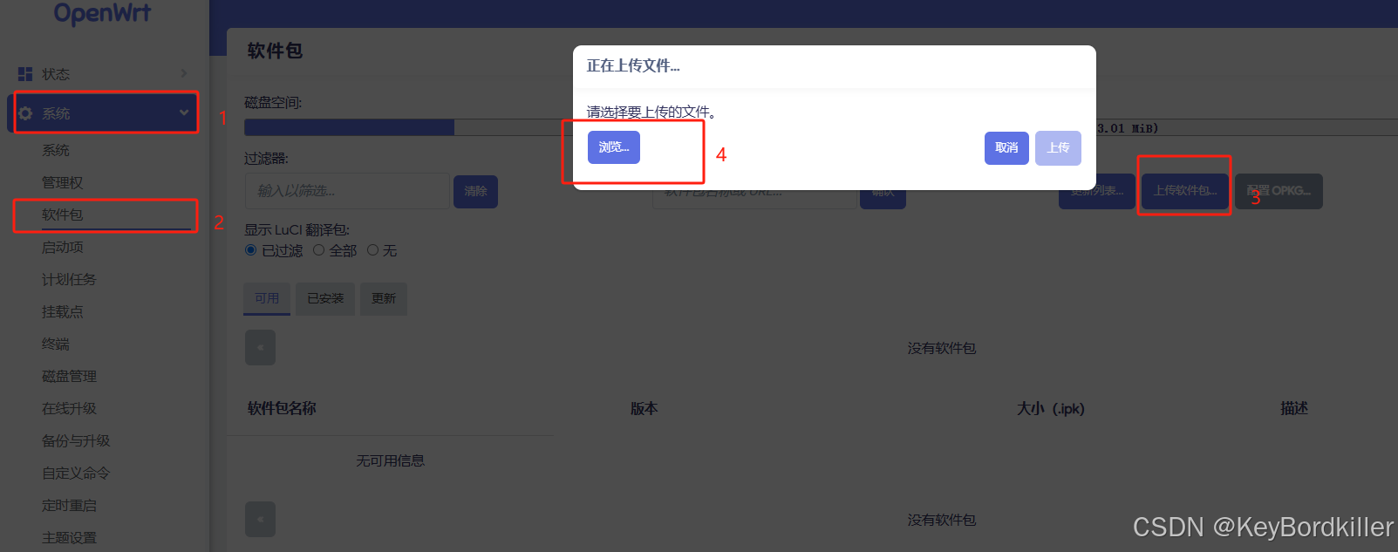This screenshot has width=1398, height=552.
Task: Click the 浏览... browse button
Action: pyautogui.click(x=614, y=147)
